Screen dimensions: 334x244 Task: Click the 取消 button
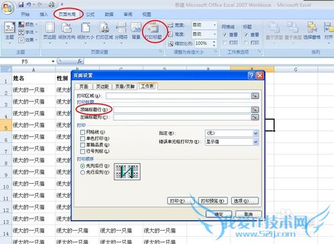pyautogui.click(x=248, y=214)
